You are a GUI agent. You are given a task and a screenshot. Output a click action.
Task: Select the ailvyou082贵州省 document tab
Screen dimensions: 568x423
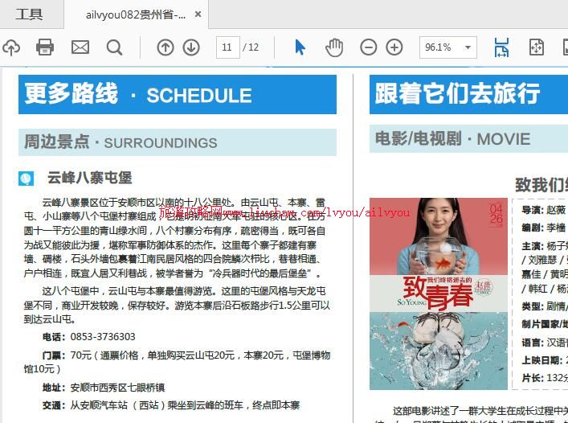pyautogui.click(x=135, y=14)
